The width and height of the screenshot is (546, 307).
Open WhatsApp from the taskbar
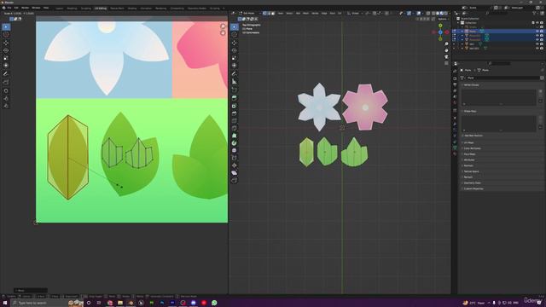coord(214,303)
